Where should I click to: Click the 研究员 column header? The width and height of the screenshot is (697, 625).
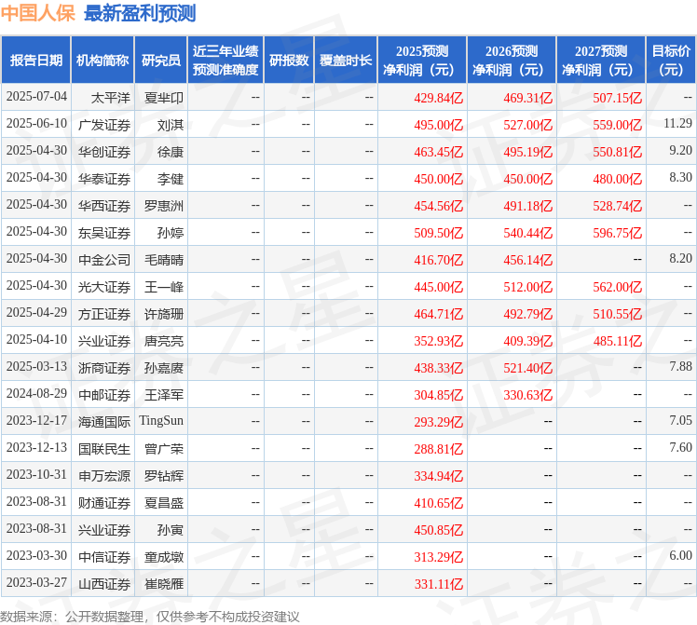point(161,60)
